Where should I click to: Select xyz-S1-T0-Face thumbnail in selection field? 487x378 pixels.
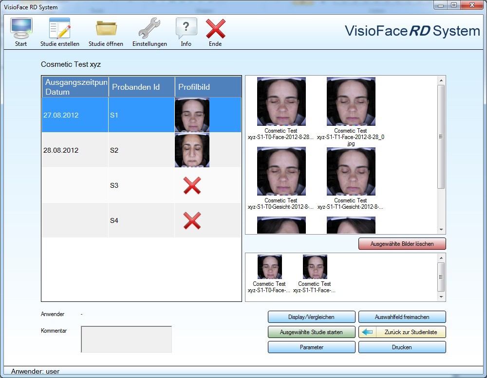click(x=270, y=267)
